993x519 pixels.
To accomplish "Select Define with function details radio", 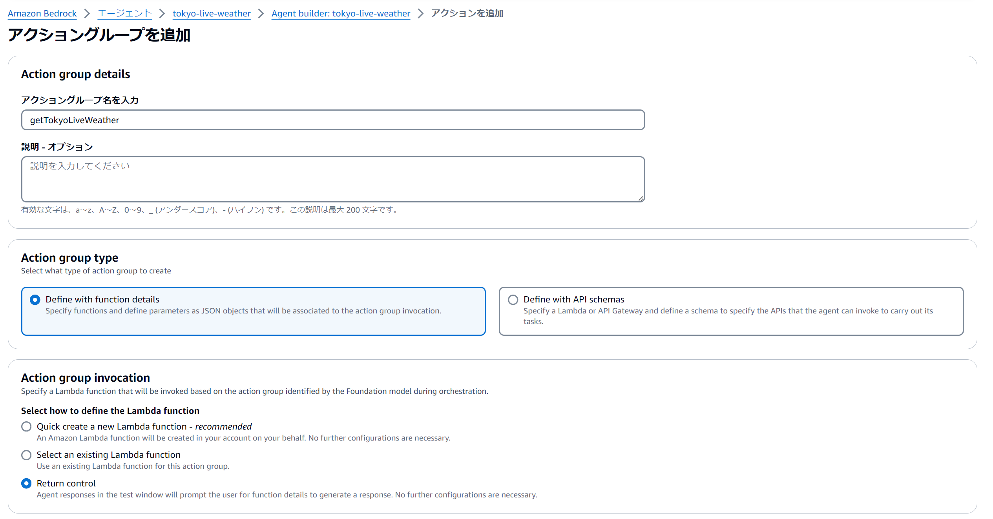I will coord(35,300).
